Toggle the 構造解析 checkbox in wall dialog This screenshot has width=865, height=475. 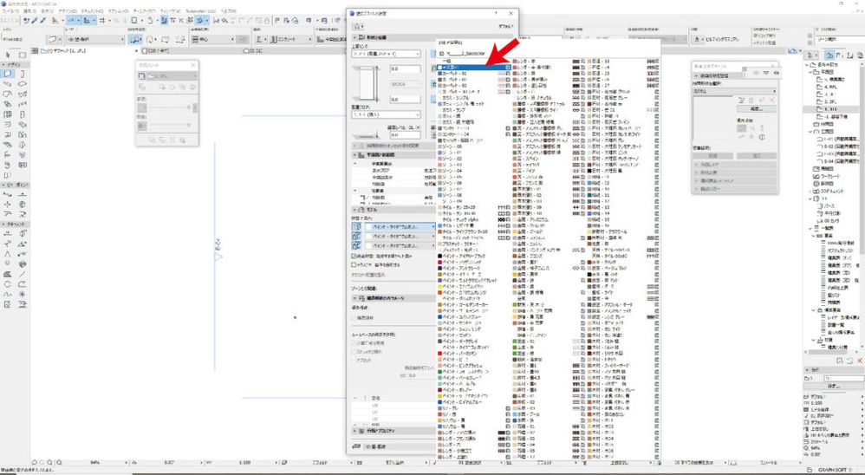coord(354,318)
